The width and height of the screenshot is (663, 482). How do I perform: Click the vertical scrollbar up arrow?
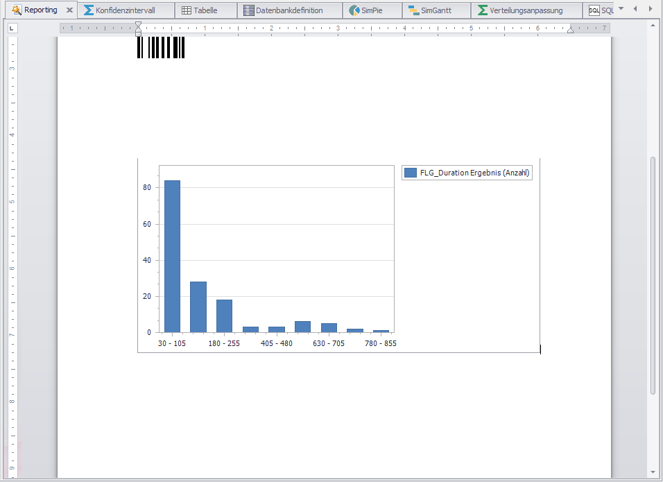coord(653,25)
